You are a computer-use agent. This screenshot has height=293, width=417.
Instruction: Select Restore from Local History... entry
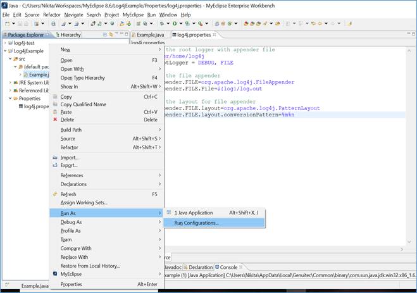pos(107,266)
